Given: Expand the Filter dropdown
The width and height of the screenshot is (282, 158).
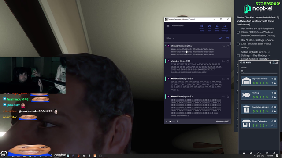Looking at the screenshot, I should coord(171,38).
